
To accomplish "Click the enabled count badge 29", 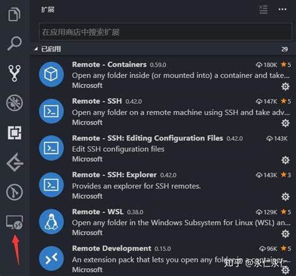I will click(x=285, y=49).
